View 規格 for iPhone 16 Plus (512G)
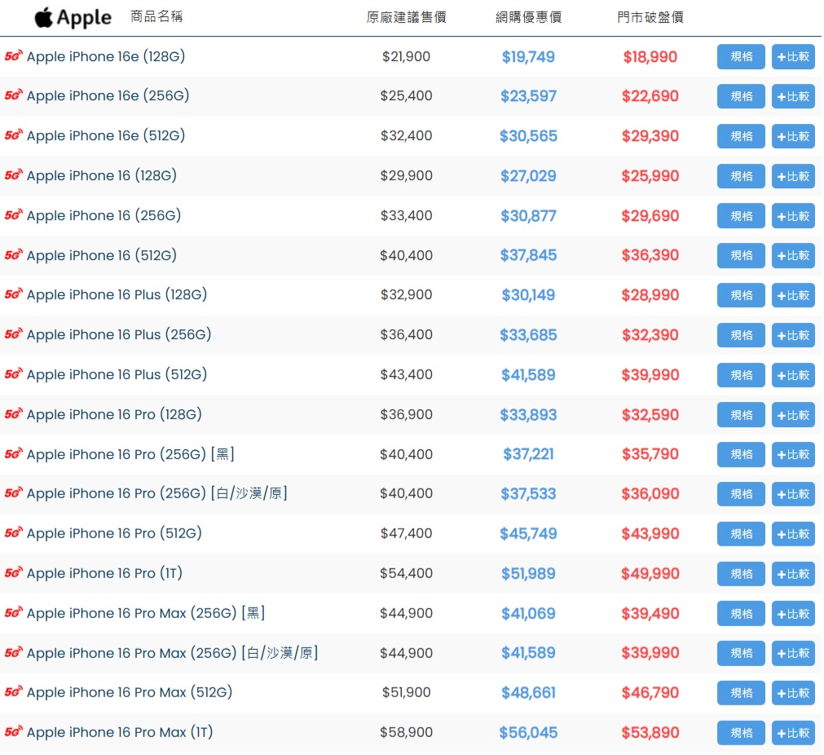The image size is (824, 755). 740,375
